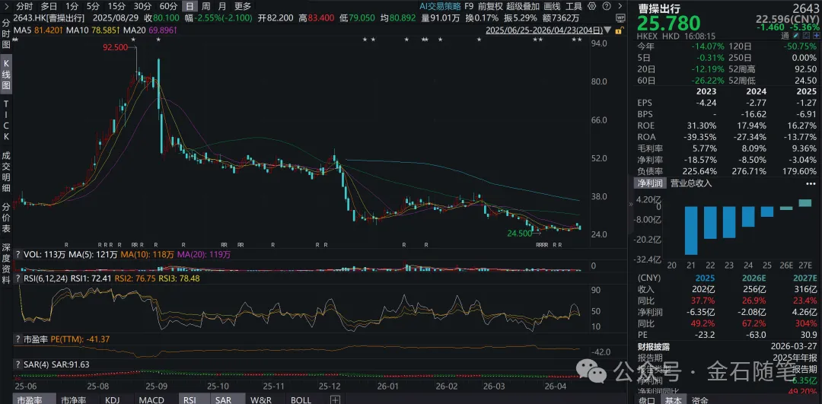Select 1分 minute period
Screen dimensions: 822x404
coord(72,6)
